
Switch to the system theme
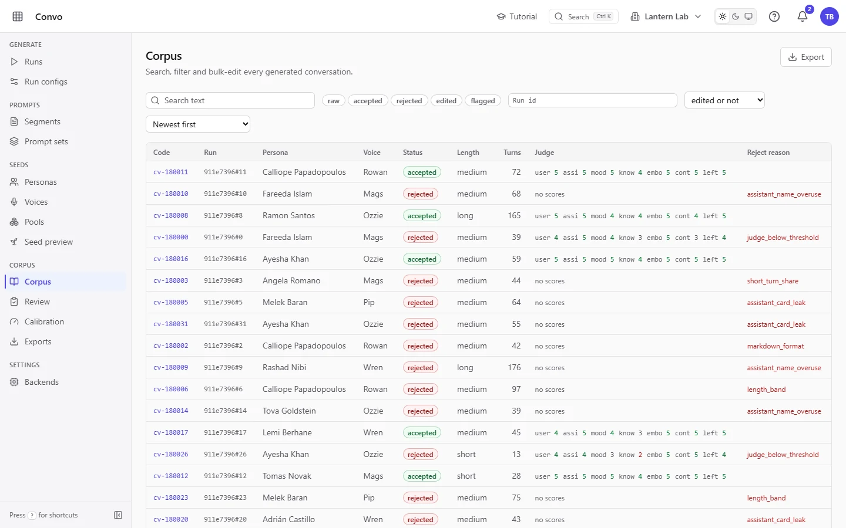coord(748,16)
